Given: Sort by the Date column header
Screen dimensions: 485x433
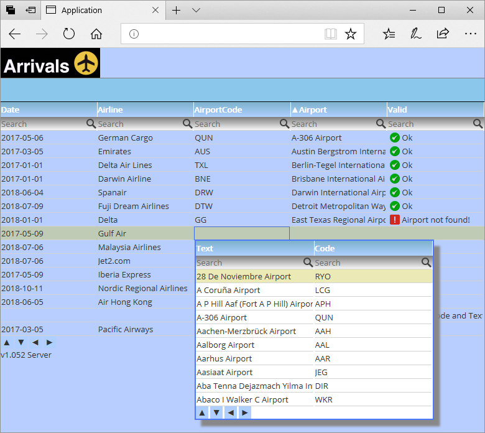Looking at the screenshot, I should click(48, 110).
